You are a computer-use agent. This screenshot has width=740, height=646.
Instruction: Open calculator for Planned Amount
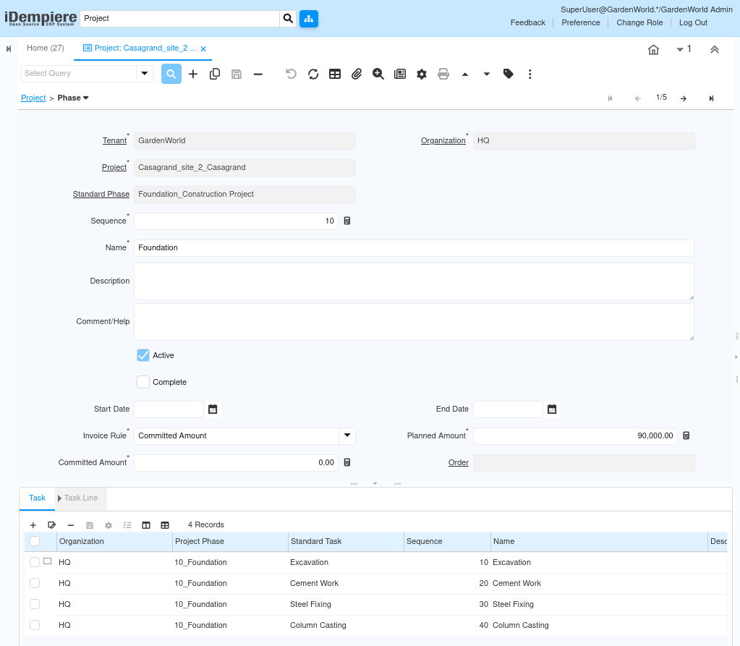pos(686,436)
